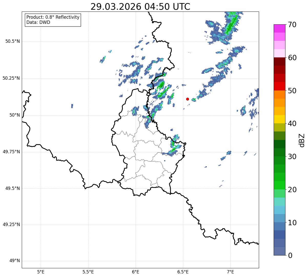The width and height of the screenshot is (308, 277).
Task: Click the light blue 10 dBZ colorbar segment
Action: coord(279,218)
